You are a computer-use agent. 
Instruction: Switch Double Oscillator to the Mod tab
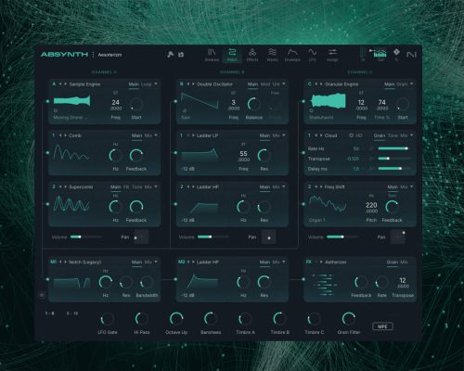(265, 84)
